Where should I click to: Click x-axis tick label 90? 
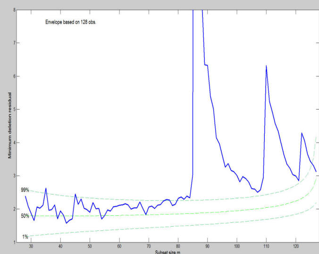coord(207,246)
